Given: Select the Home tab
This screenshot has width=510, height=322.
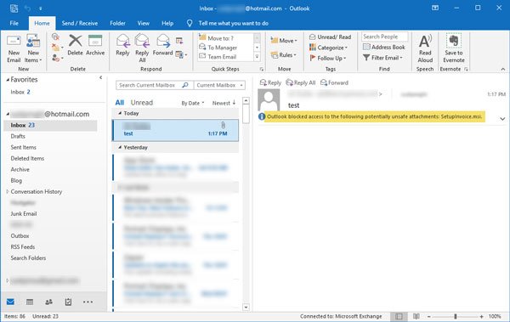Looking at the screenshot, I should click(x=42, y=23).
